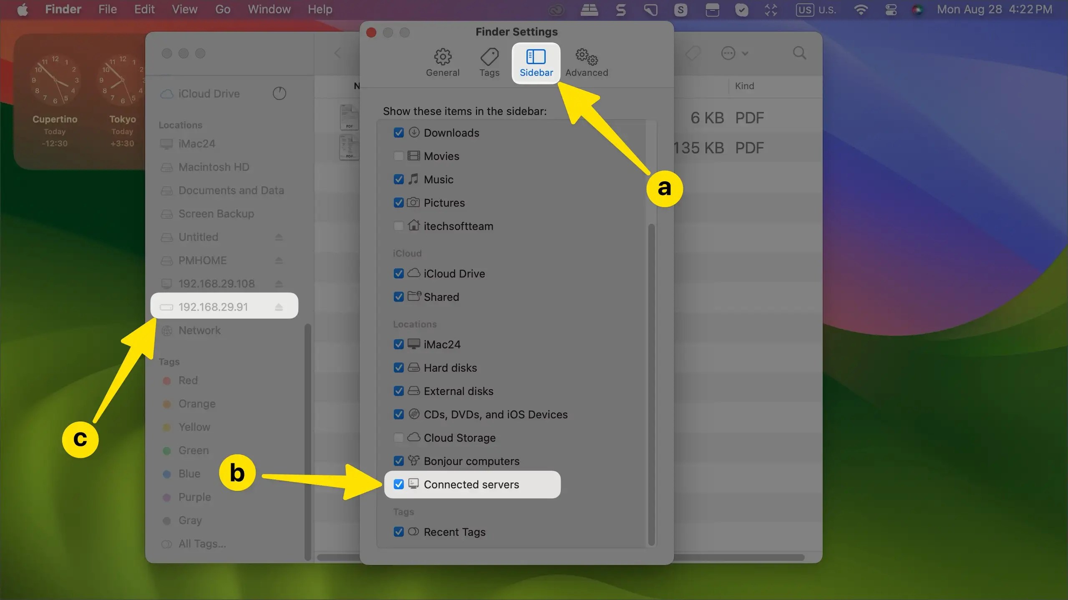This screenshot has width=1068, height=600.
Task: Eject the Untitled volume
Action: pos(278,237)
